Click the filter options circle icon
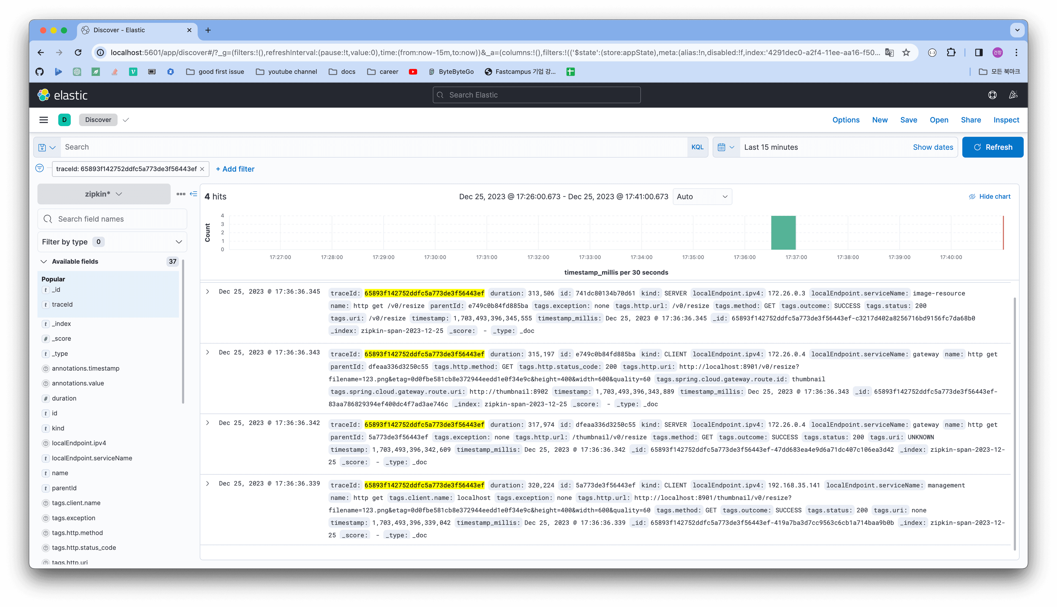Screen dimensions: 1057x607 40,168
